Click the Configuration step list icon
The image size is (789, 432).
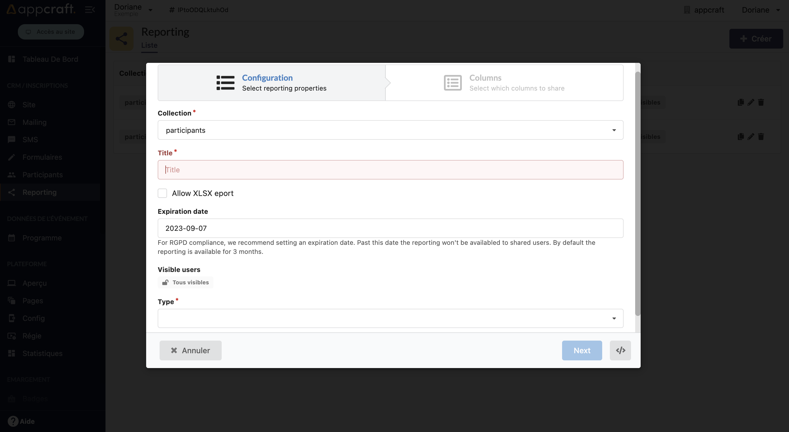(x=226, y=83)
